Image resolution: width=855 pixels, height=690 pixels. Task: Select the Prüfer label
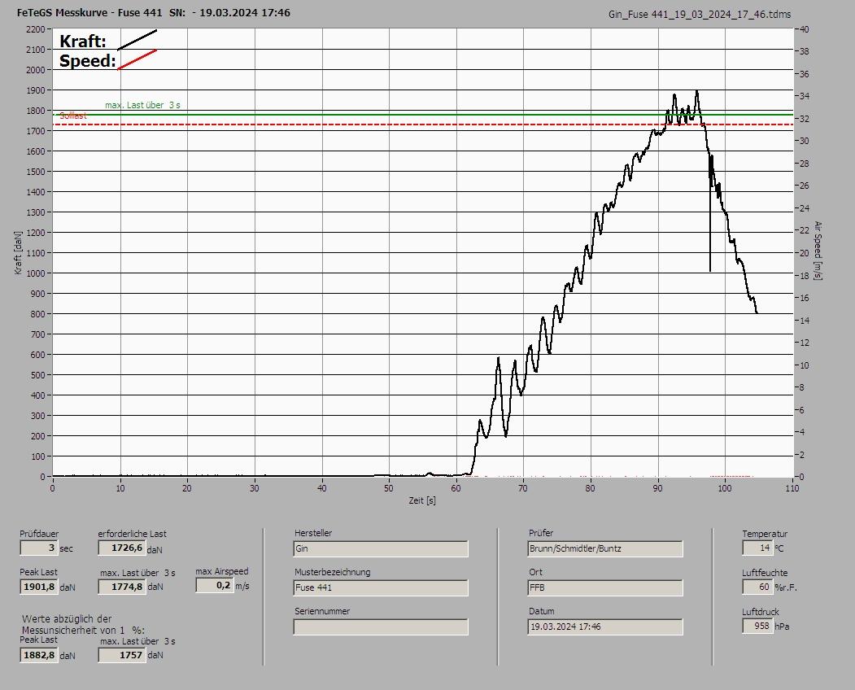[541, 533]
